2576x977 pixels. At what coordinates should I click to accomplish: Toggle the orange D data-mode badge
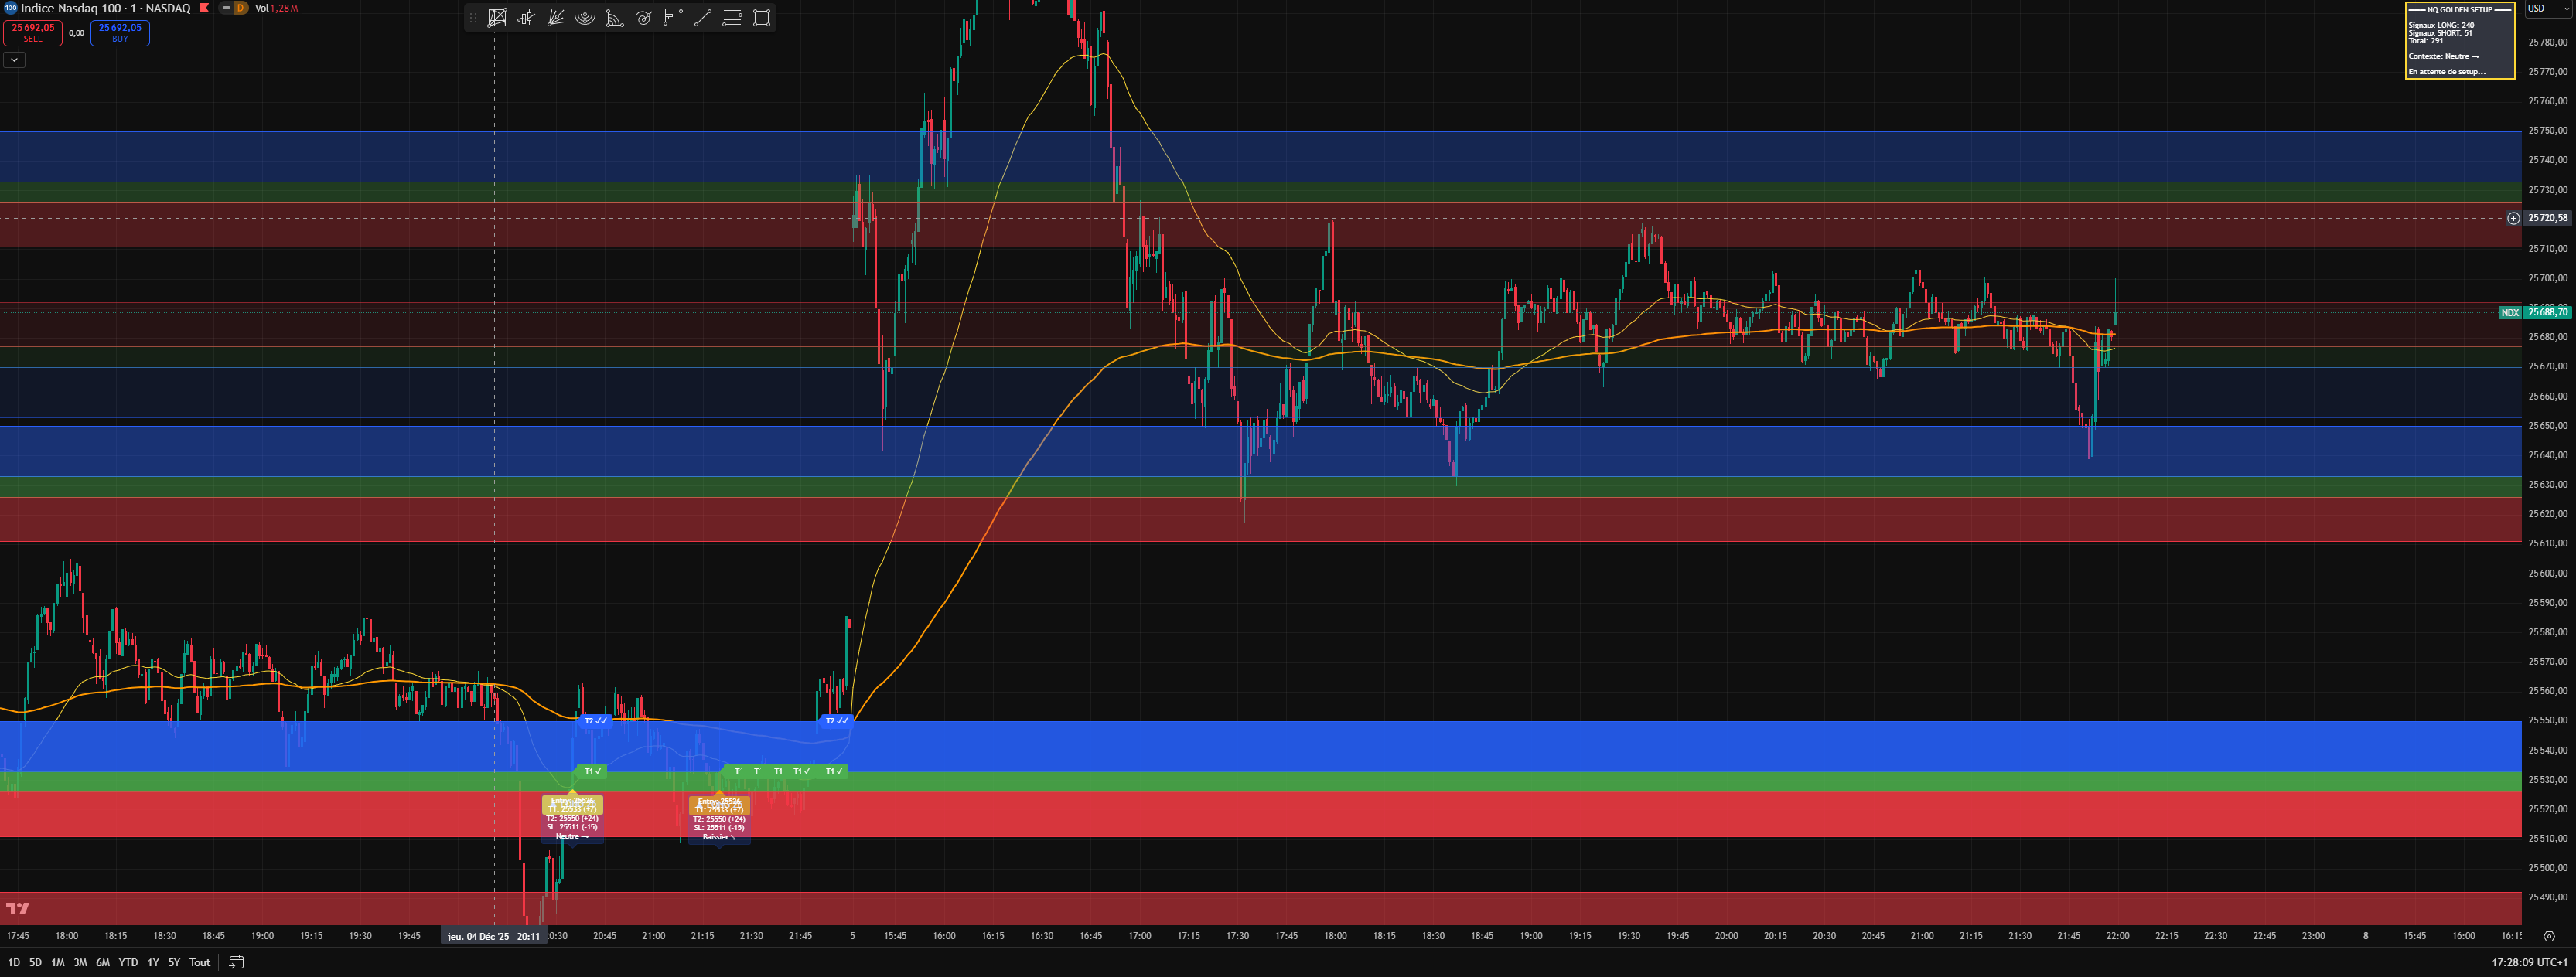coord(240,8)
